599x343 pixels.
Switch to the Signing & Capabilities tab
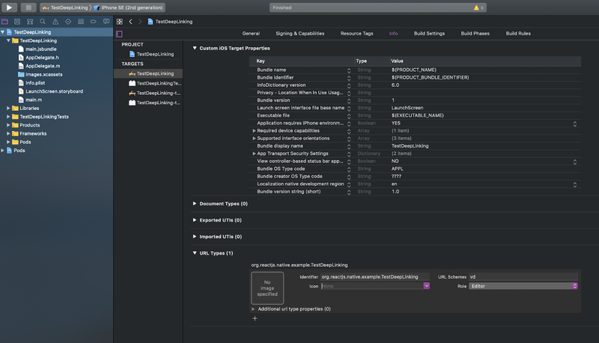(x=300, y=34)
